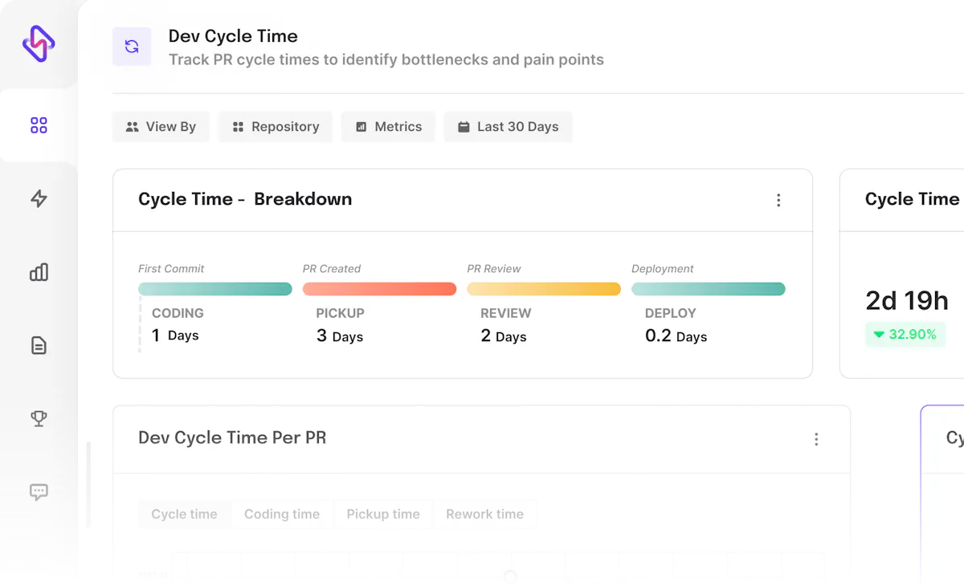Select the lightning bolt icon in sidebar
This screenshot has height=586, width=964.
(38, 199)
